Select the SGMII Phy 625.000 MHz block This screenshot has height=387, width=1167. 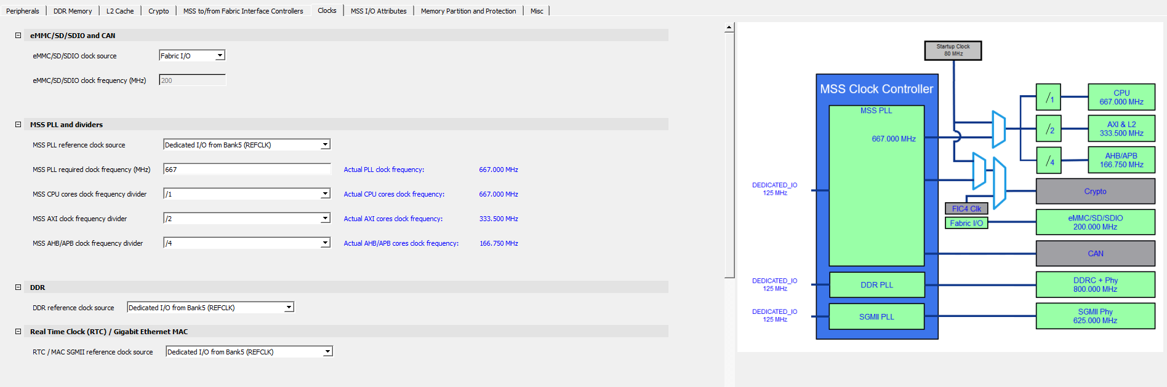point(1096,316)
